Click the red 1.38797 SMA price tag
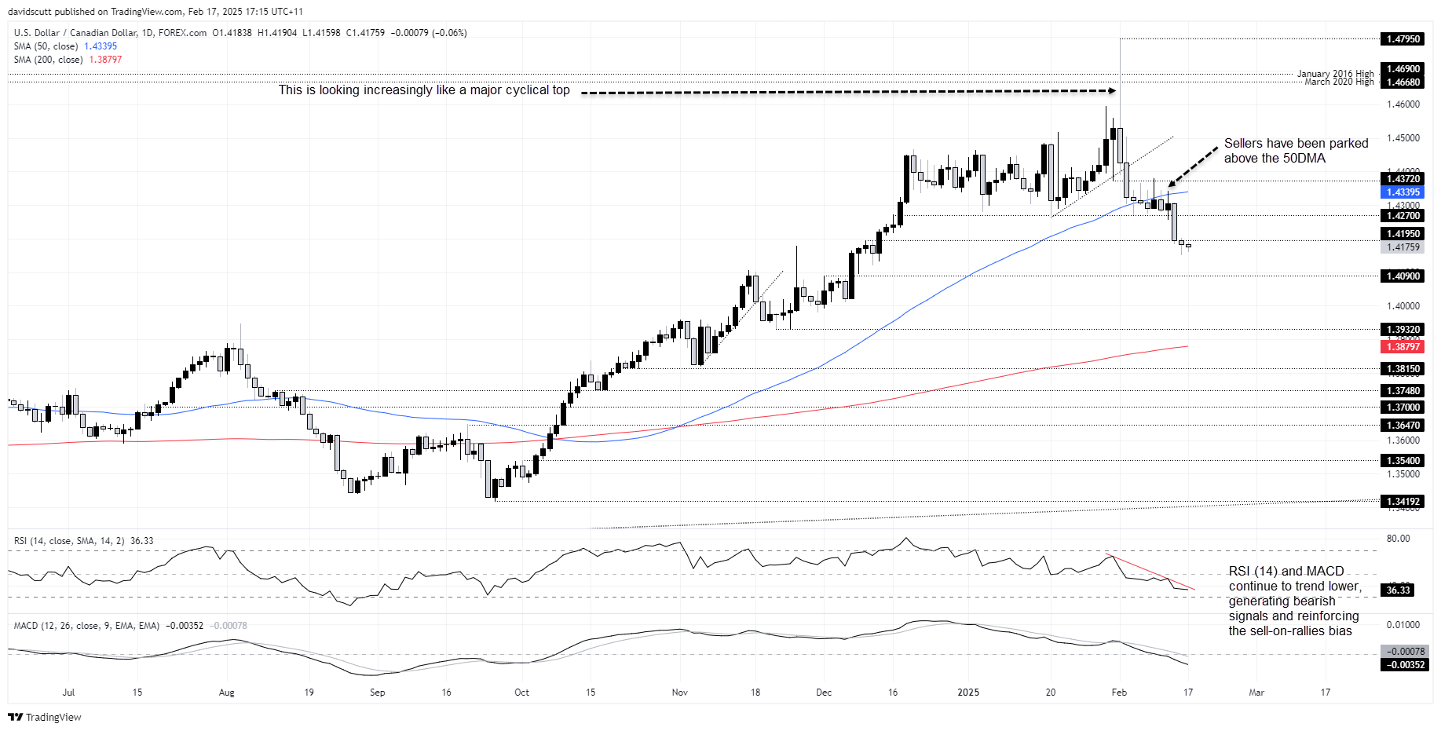 coord(1403,347)
